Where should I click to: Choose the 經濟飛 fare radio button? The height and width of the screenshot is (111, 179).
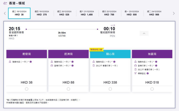(68, 89)
